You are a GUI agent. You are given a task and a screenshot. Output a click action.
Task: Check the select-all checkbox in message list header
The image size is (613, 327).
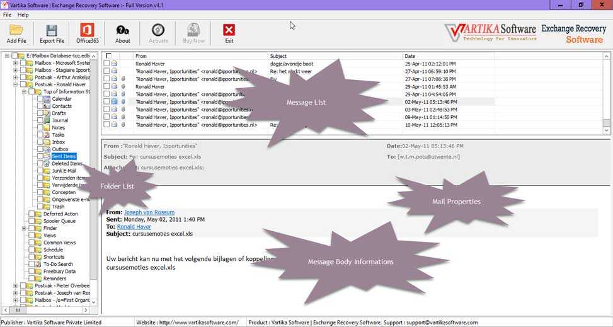108,56
